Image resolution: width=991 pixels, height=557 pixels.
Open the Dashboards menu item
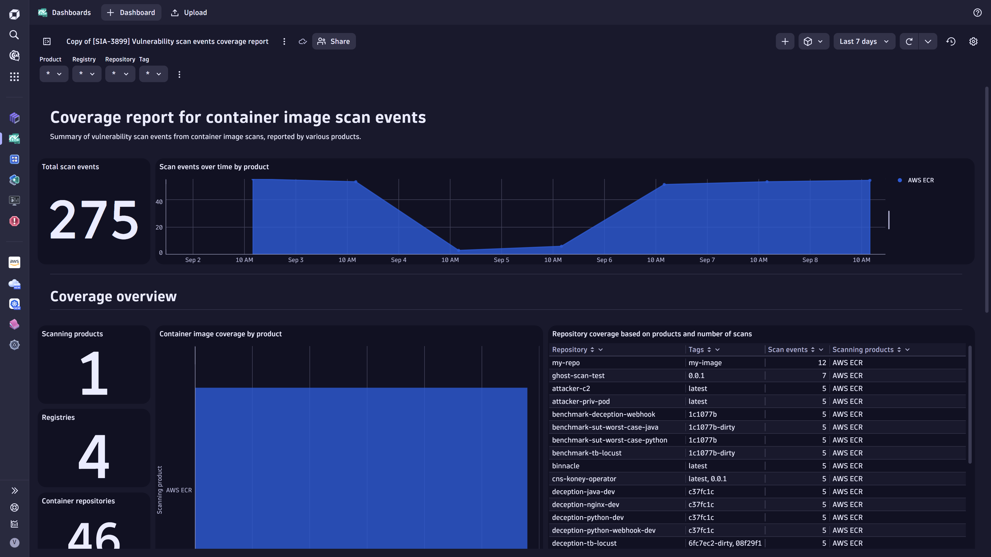coord(65,13)
